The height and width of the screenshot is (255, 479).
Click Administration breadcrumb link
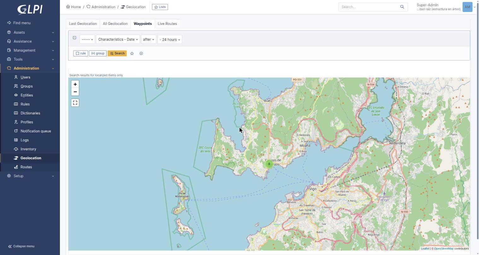click(x=101, y=7)
